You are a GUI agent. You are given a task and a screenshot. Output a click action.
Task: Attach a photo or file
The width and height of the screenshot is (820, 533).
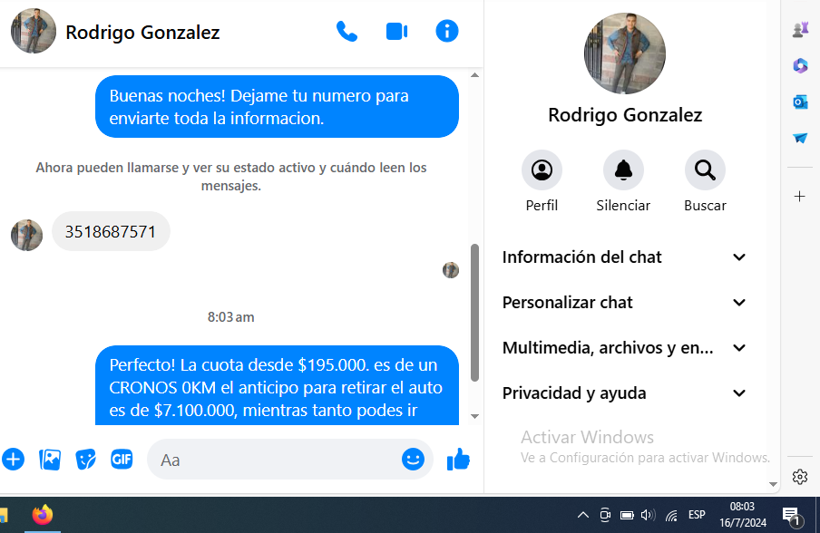(50, 460)
